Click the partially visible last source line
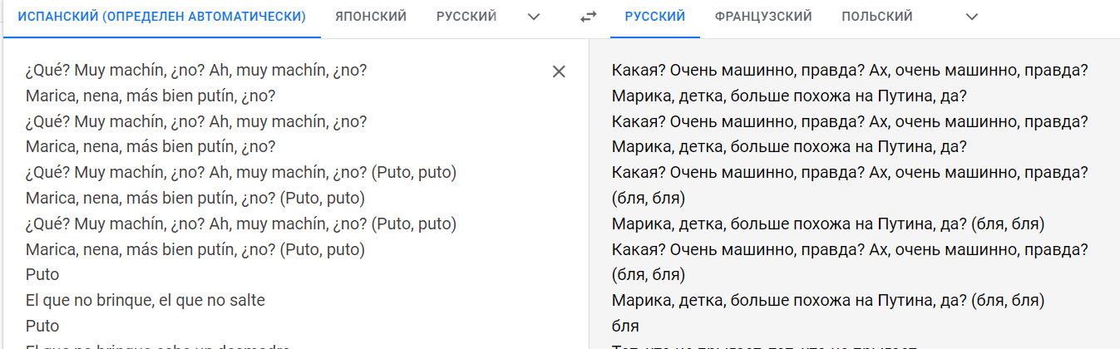 pos(158,346)
